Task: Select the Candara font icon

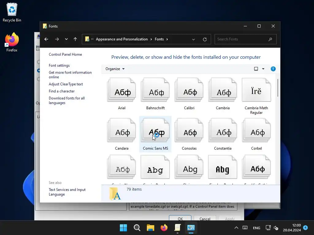Action: point(121,130)
